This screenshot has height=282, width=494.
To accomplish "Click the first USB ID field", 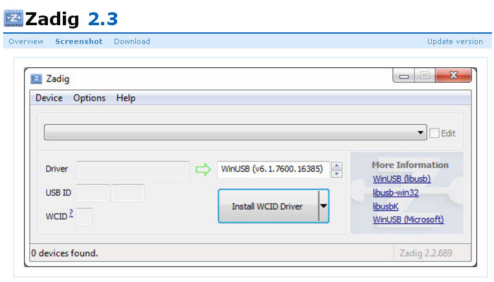I will click(93, 193).
